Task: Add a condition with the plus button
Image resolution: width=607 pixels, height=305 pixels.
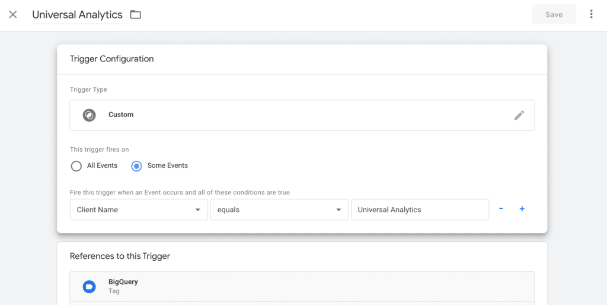Action: (522, 209)
